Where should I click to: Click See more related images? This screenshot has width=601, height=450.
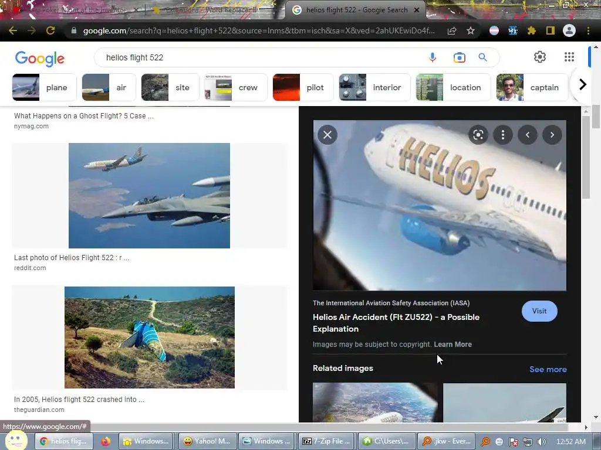(548, 369)
